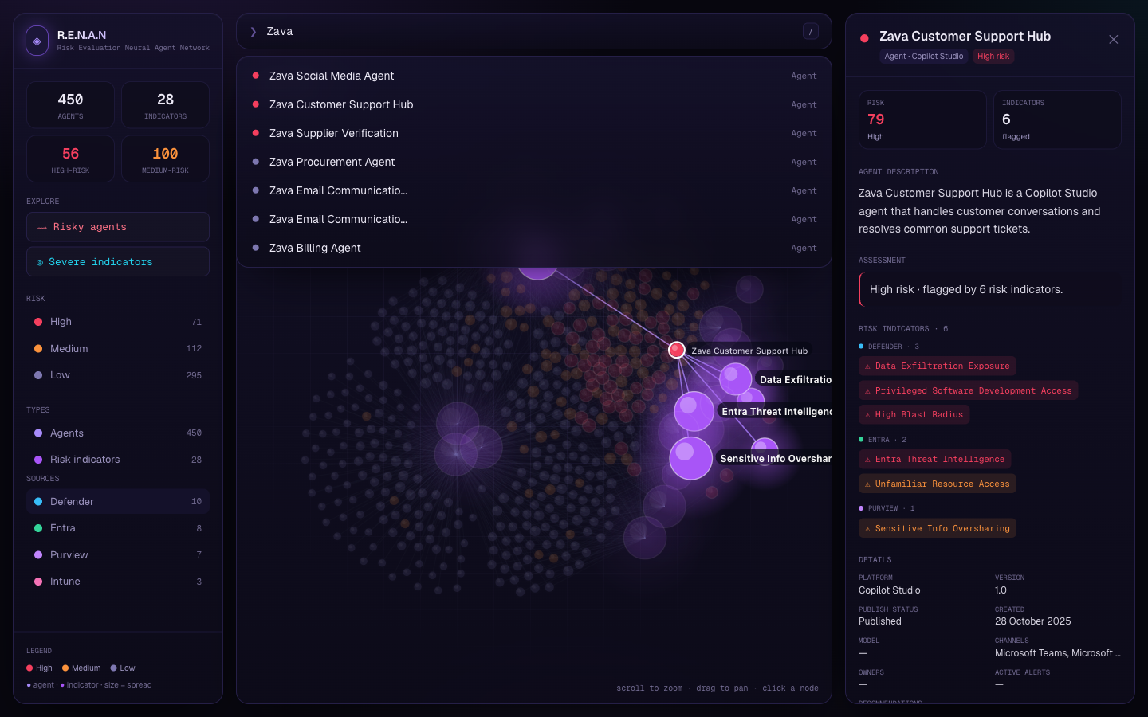Click the Sensitive Info Oversharing purple node
The width and height of the screenshot is (1148, 717).
click(x=690, y=458)
